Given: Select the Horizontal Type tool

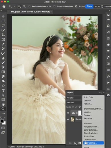Looking at the screenshot, I should tap(3, 90).
